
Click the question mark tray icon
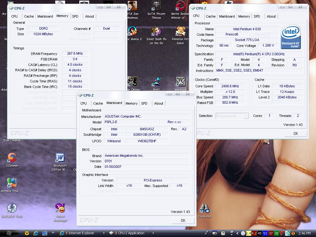click(223, 233)
